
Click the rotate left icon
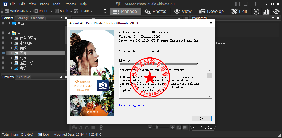tap(81, 128)
